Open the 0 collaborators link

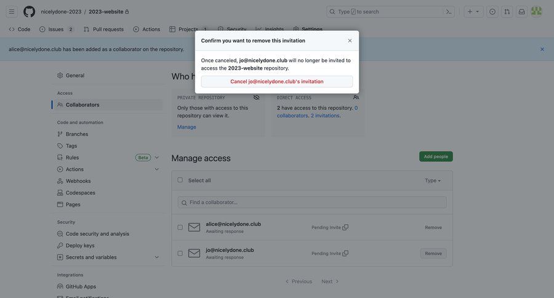coord(317,111)
